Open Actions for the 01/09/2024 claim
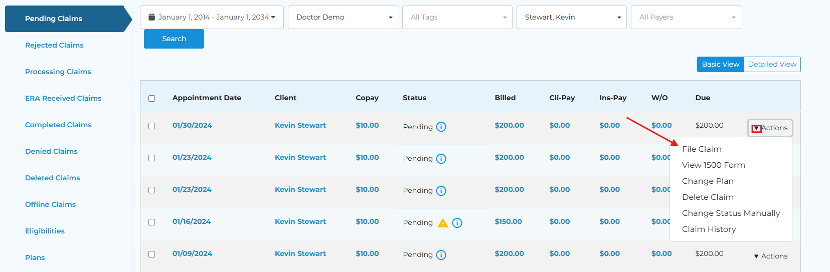 (x=771, y=256)
